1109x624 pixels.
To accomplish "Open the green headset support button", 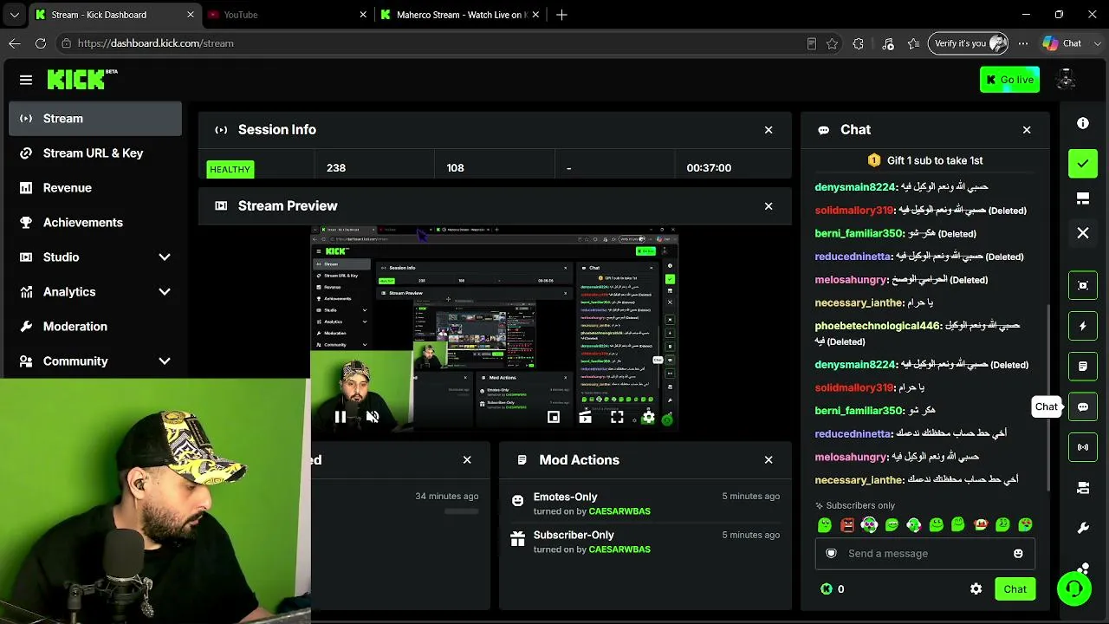I will 1074,588.
